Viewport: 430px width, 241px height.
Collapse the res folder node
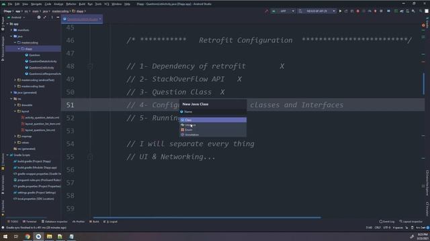pos(11,99)
